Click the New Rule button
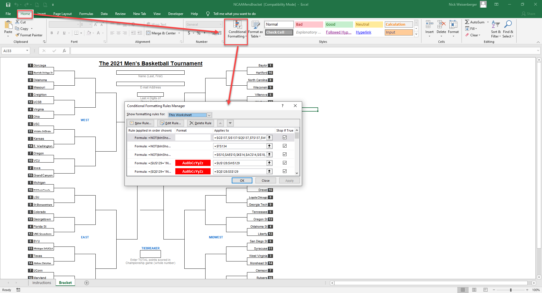The height and width of the screenshot is (293, 542). coord(141,123)
